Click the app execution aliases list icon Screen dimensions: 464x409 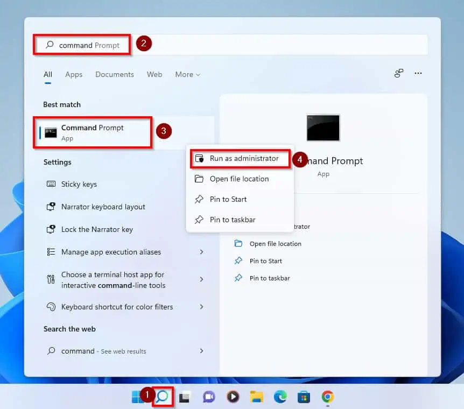point(51,251)
